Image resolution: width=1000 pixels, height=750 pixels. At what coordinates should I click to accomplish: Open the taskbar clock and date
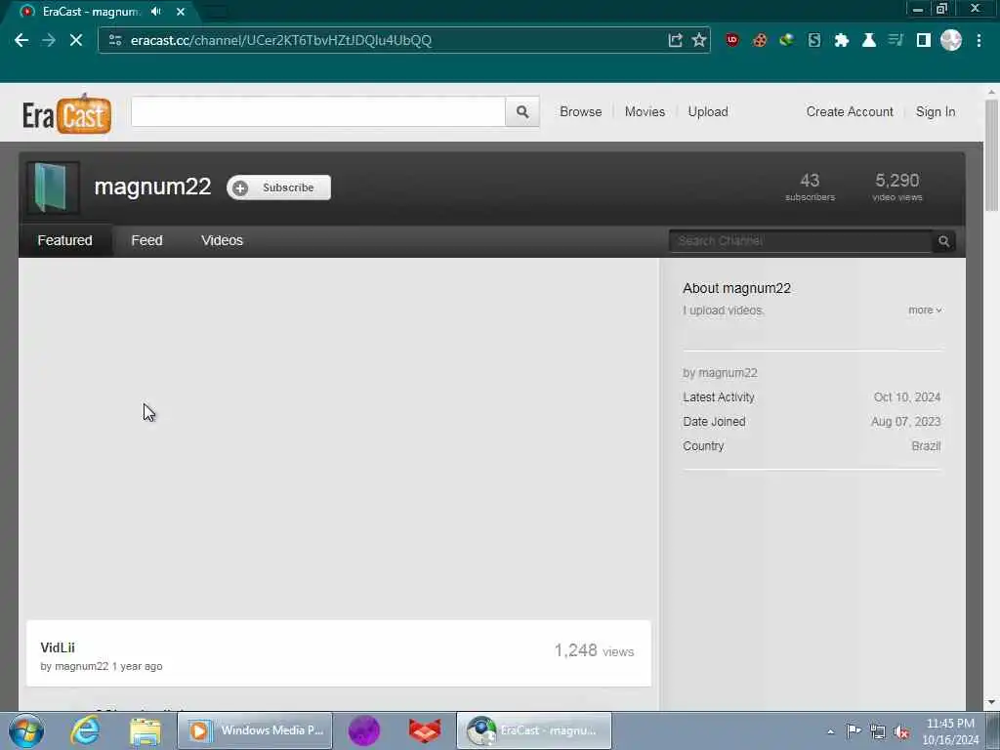(x=950, y=731)
